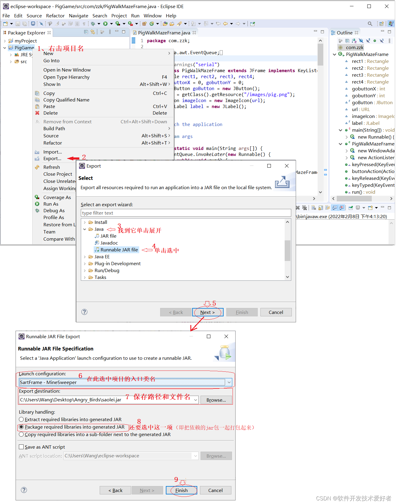Click the Run with Coverage toolbar icon
This screenshot has width=396, height=504.
(118, 24)
